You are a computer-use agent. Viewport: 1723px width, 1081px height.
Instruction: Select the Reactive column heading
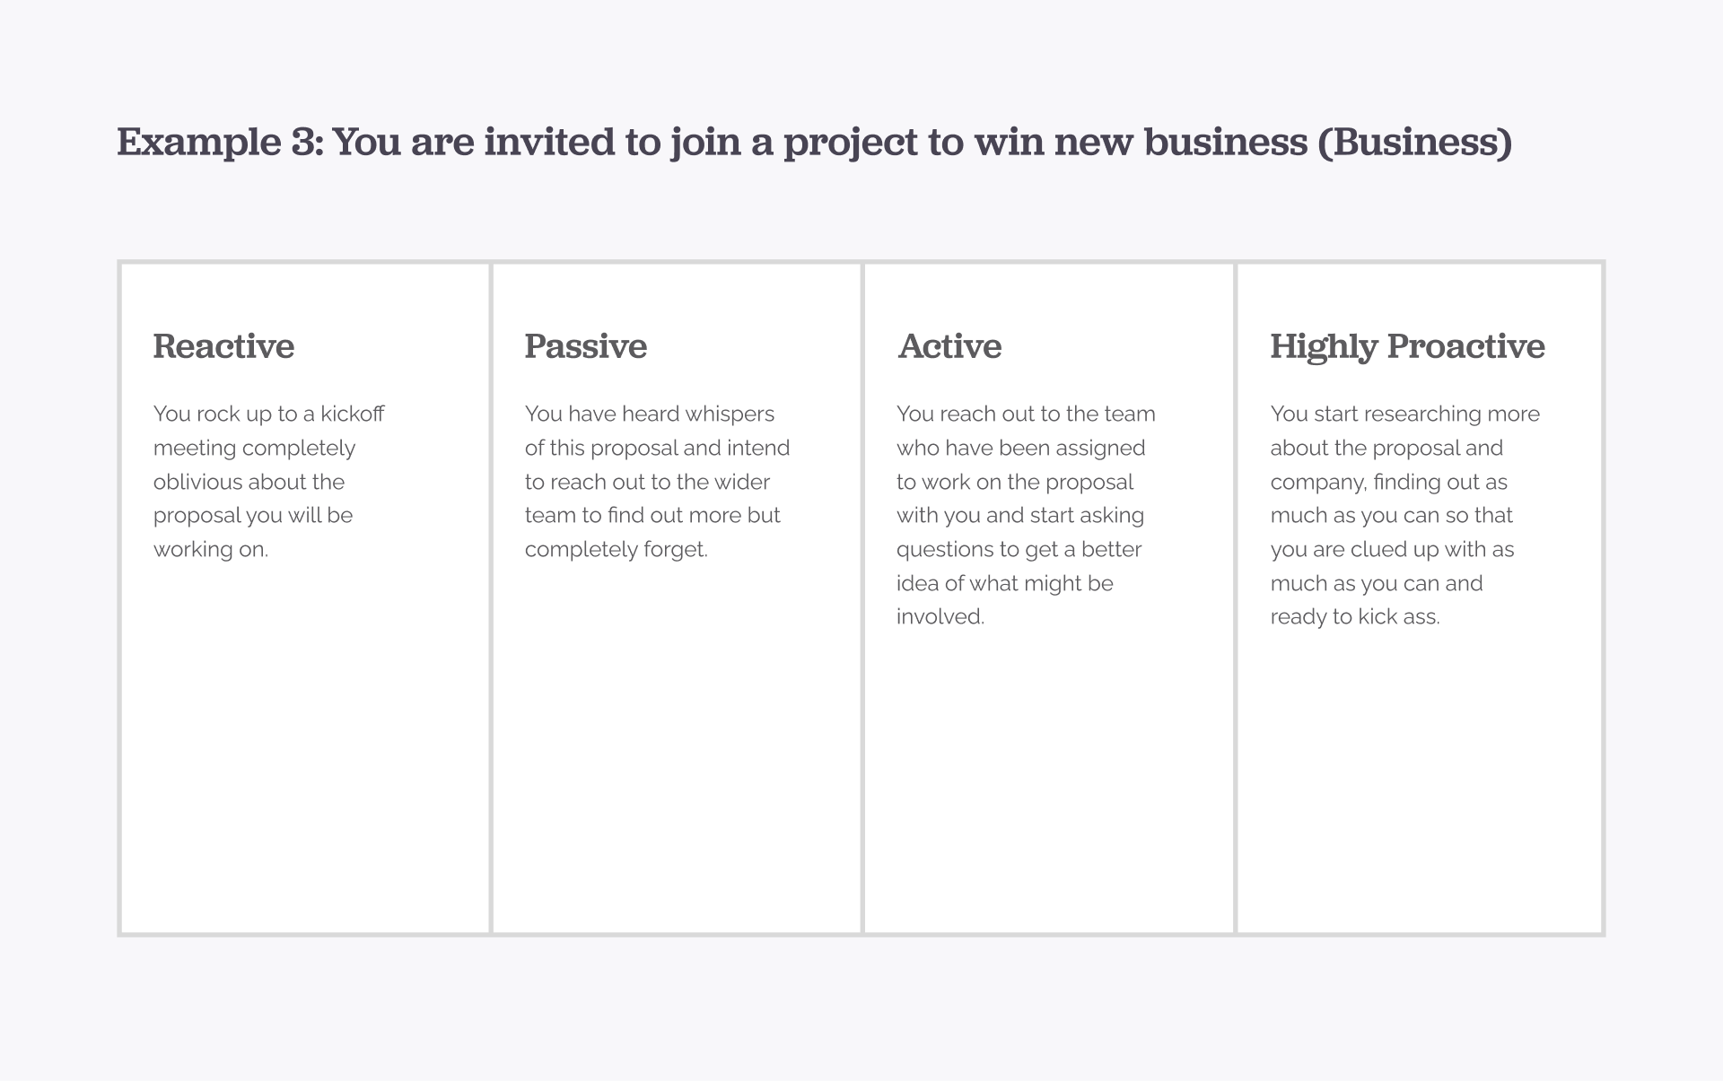tap(223, 346)
